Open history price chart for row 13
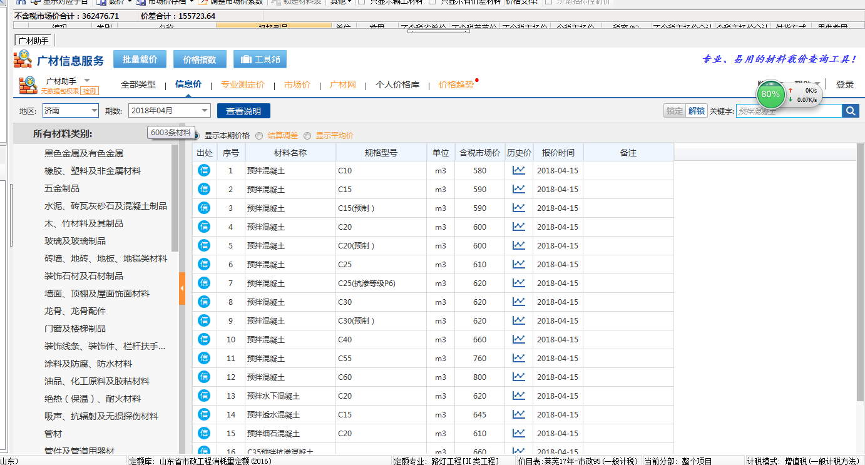The width and height of the screenshot is (865, 465). pyautogui.click(x=519, y=396)
